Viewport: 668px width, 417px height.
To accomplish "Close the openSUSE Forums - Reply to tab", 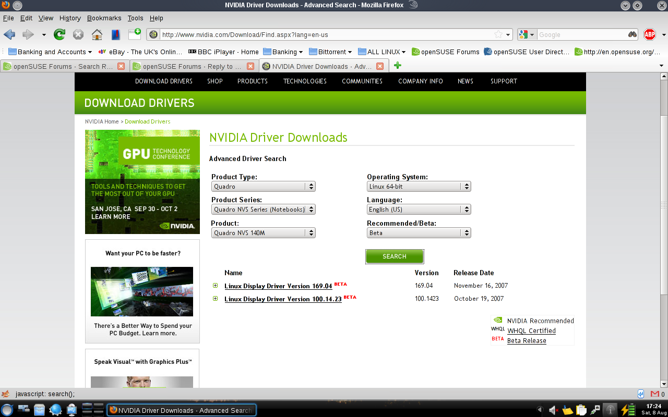I will tap(250, 66).
